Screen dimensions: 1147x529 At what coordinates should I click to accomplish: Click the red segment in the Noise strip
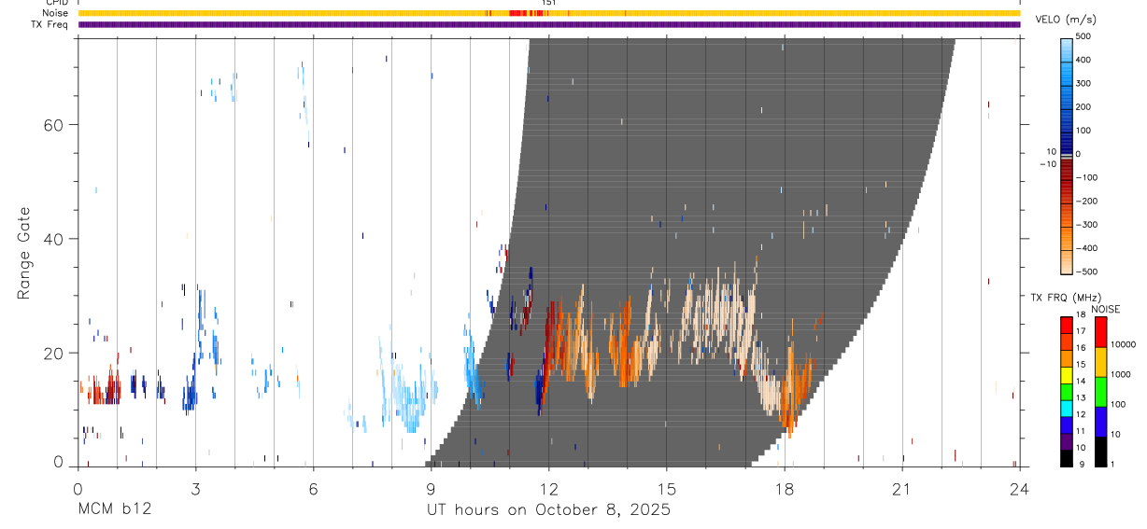(517, 13)
